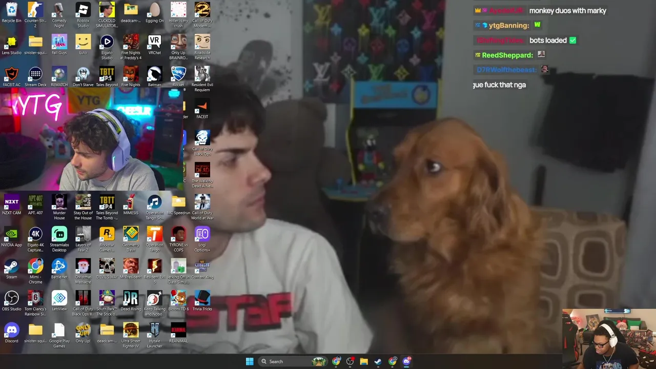Launch OBS Studio from the desktop
Screen dimensions: 656x369
tap(11, 301)
